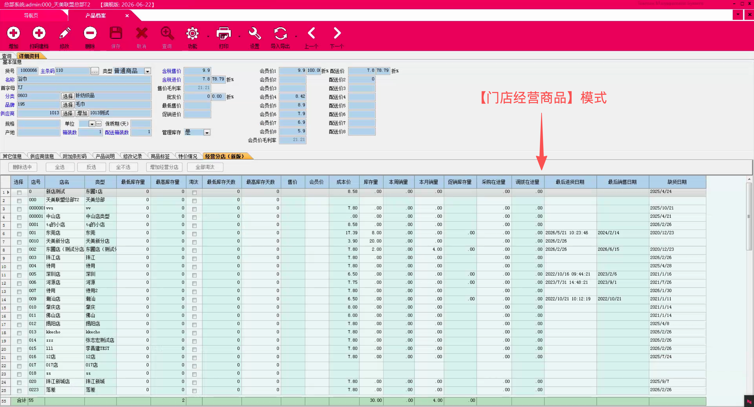This screenshot has height=407, width=754.
Task: Open the tab list dropdown at top right
Action: coord(738,14)
